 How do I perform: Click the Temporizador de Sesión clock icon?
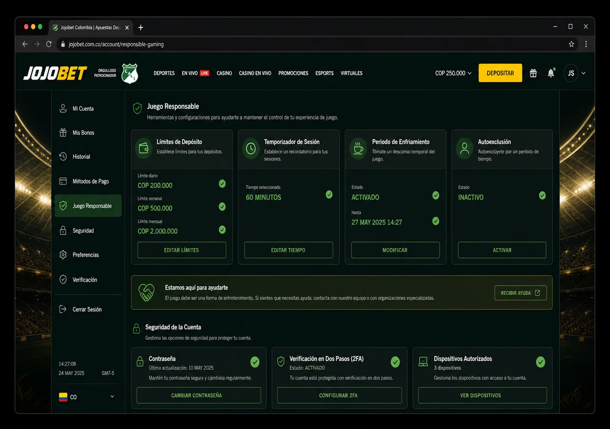(251, 148)
